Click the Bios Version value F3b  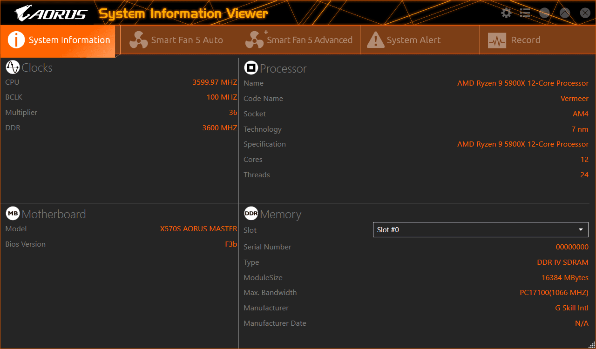(x=231, y=244)
